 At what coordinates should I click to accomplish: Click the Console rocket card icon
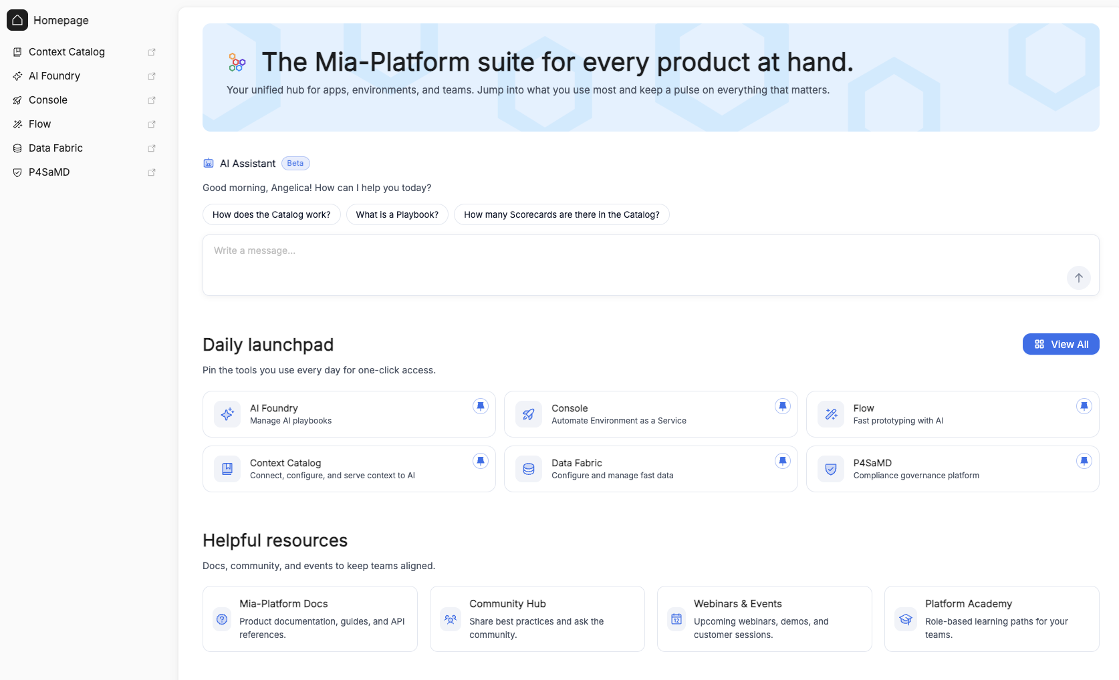(529, 414)
